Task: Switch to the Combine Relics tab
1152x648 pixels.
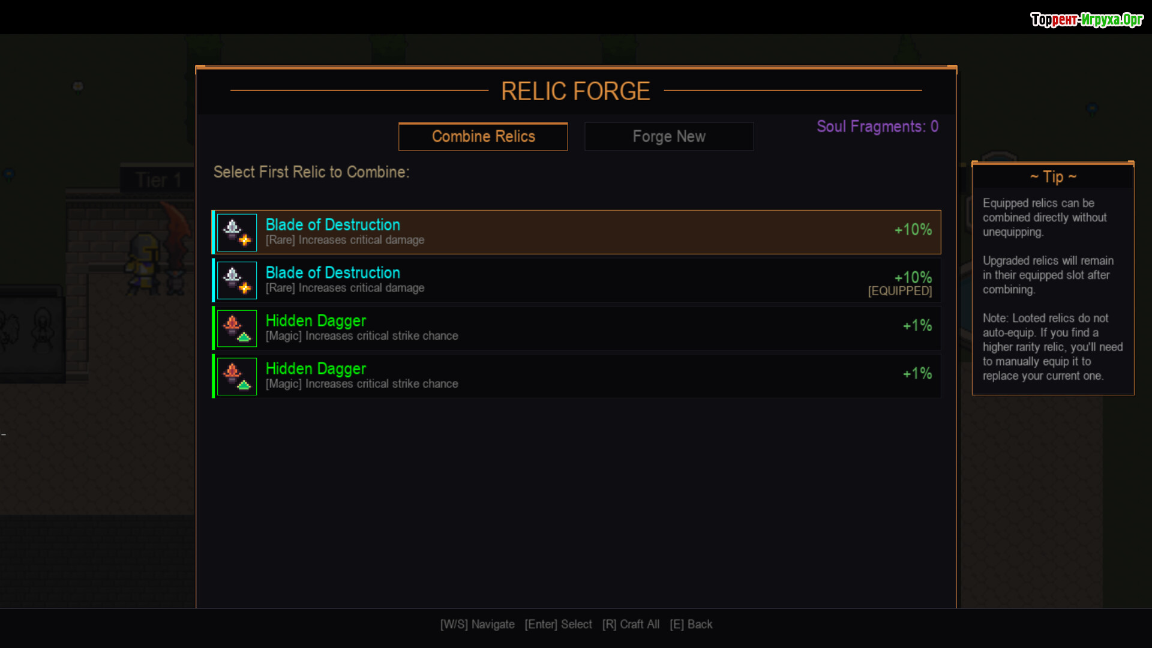Action: click(483, 137)
